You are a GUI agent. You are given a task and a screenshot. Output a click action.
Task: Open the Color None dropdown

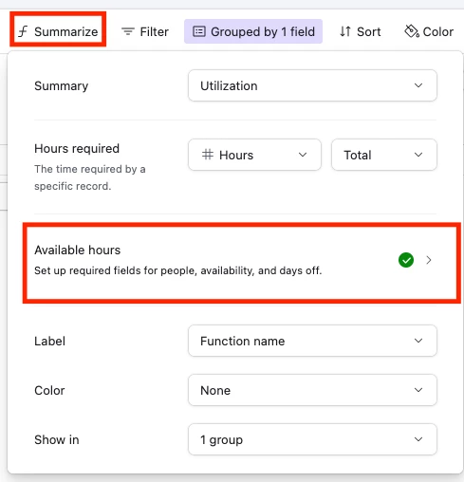click(x=312, y=390)
